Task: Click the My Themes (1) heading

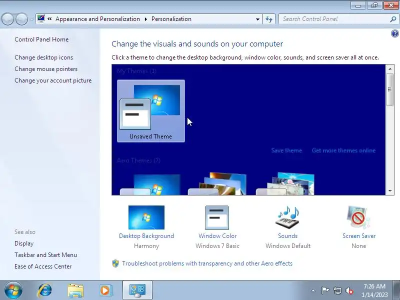Action: pos(136,71)
